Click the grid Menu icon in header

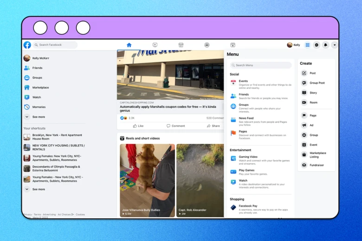click(x=308, y=45)
